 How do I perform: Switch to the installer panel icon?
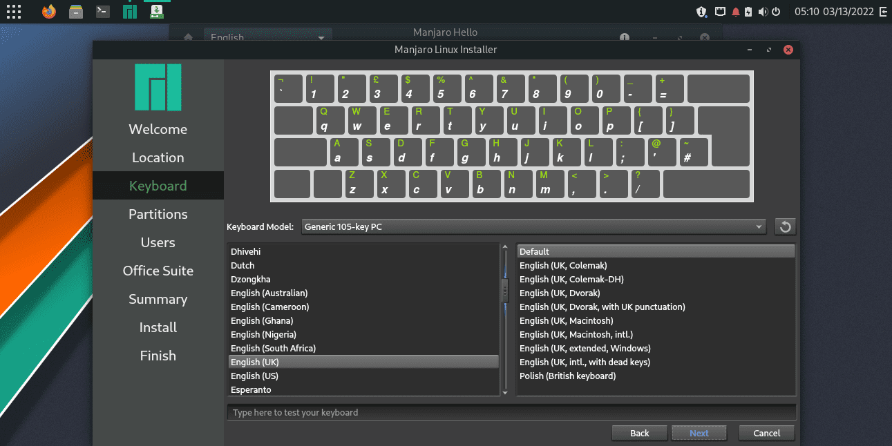coord(157,12)
